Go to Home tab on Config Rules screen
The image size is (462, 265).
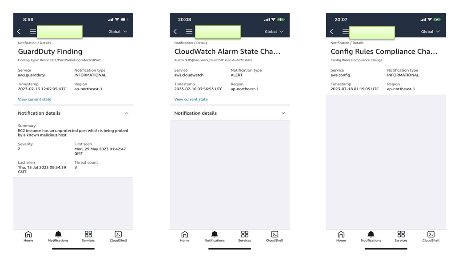(x=341, y=237)
